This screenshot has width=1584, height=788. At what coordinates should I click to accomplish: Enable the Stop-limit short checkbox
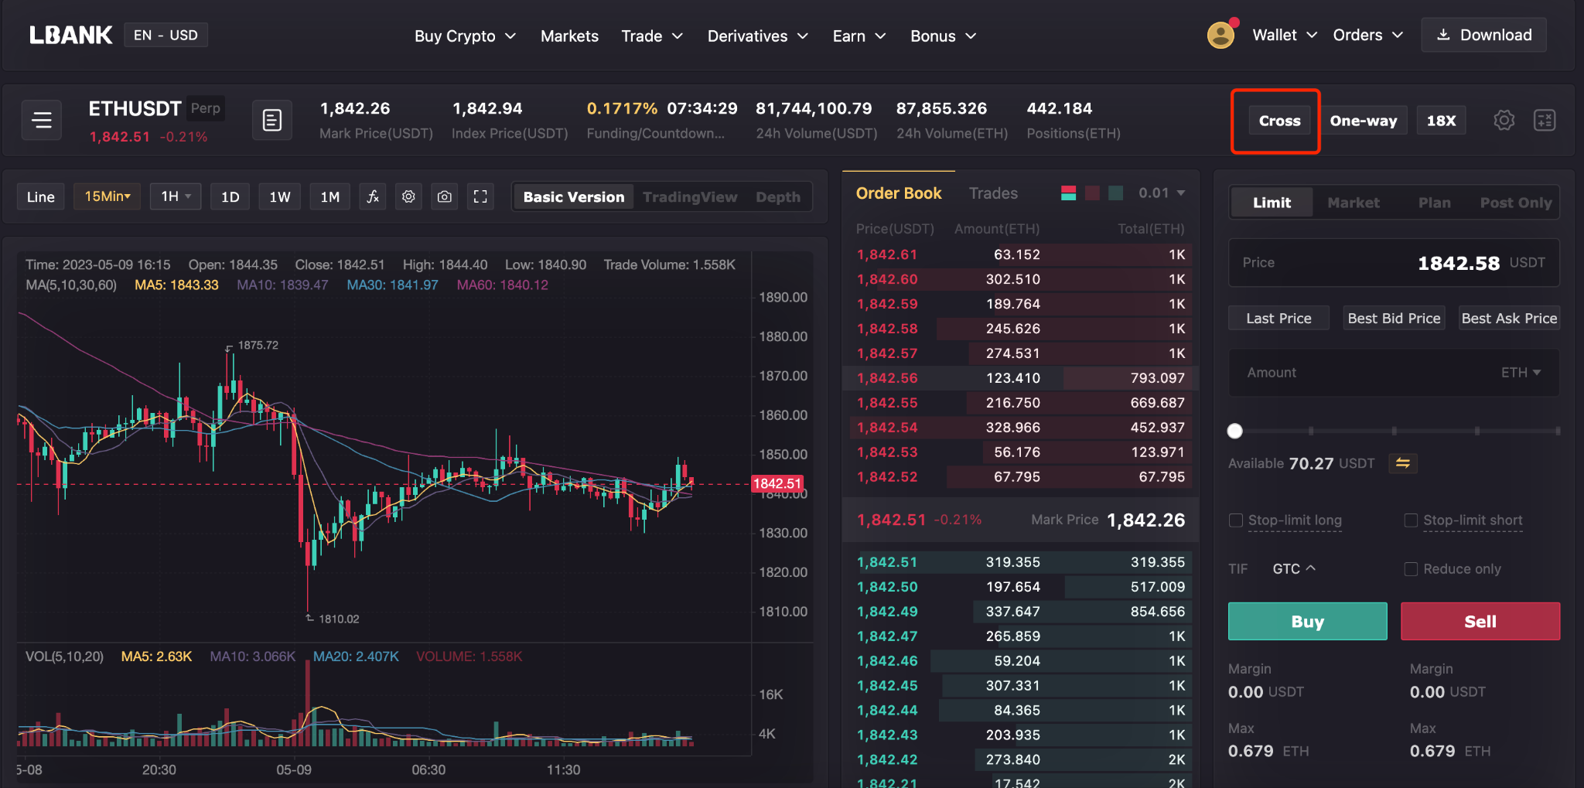(x=1411, y=520)
